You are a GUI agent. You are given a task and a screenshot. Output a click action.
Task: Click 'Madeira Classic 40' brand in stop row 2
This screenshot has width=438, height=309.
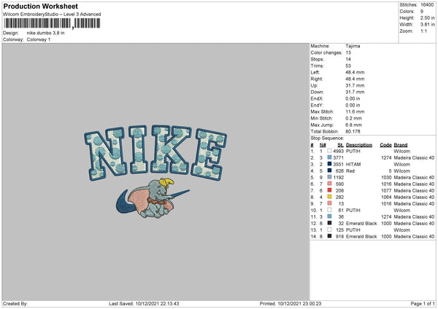pos(414,158)
